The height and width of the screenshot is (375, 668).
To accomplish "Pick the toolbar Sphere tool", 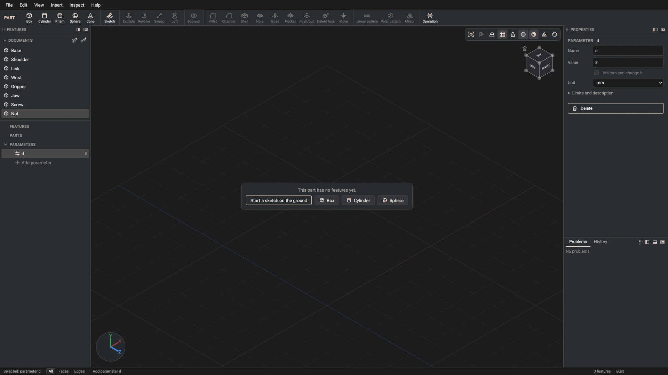I will 75,18.
